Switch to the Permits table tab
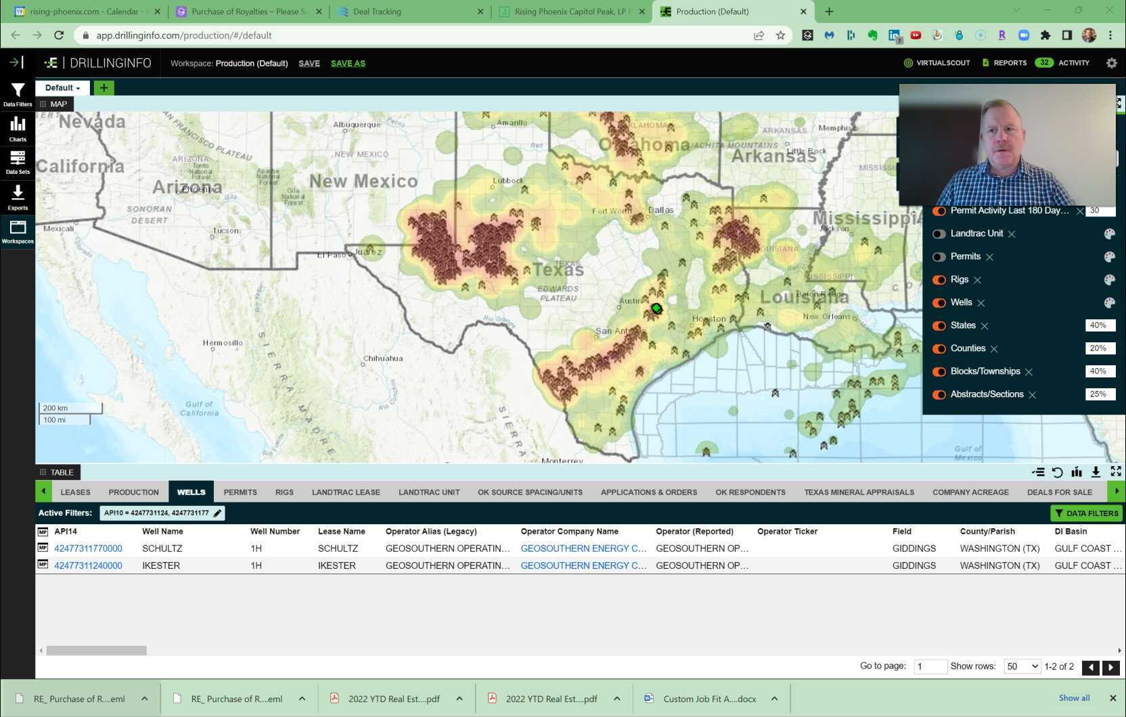Screen dimensions: 1126x717 pyautogui.click(x=240, y=492)
